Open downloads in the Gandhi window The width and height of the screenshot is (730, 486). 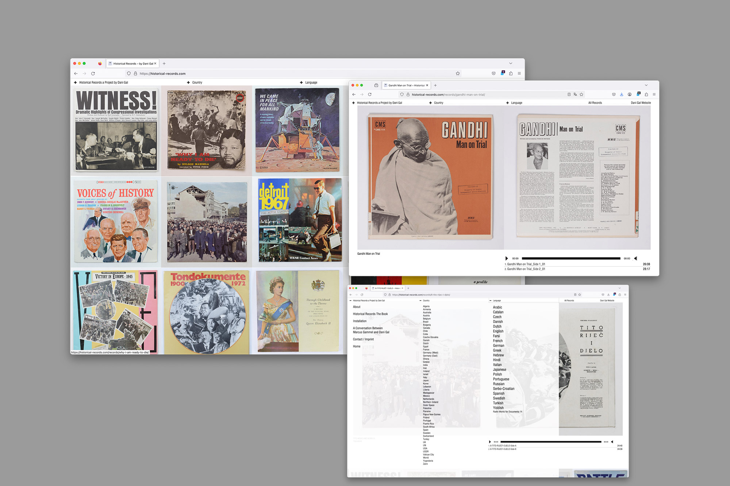pos(622,94)
